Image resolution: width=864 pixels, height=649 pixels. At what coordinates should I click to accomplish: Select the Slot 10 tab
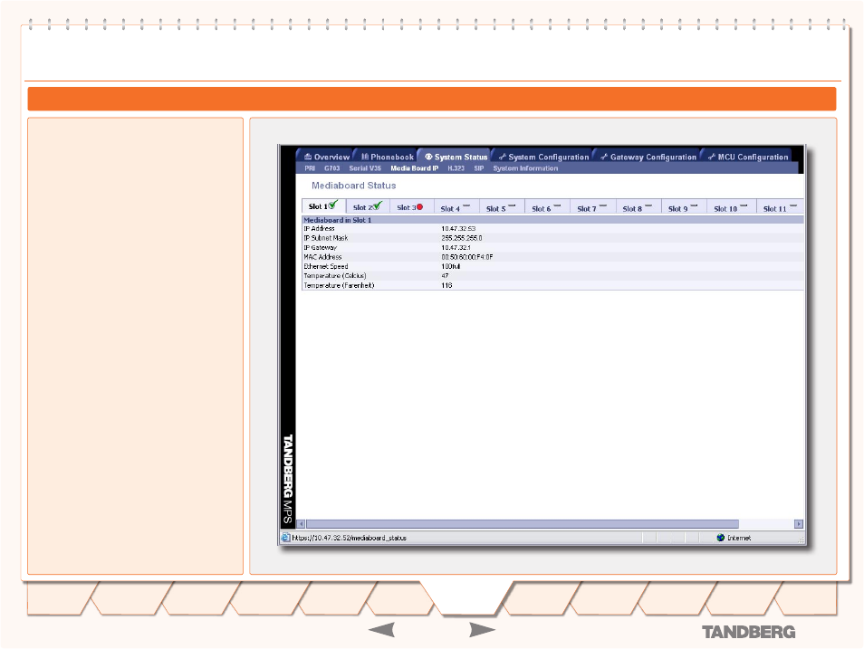(x=731, y=207)
